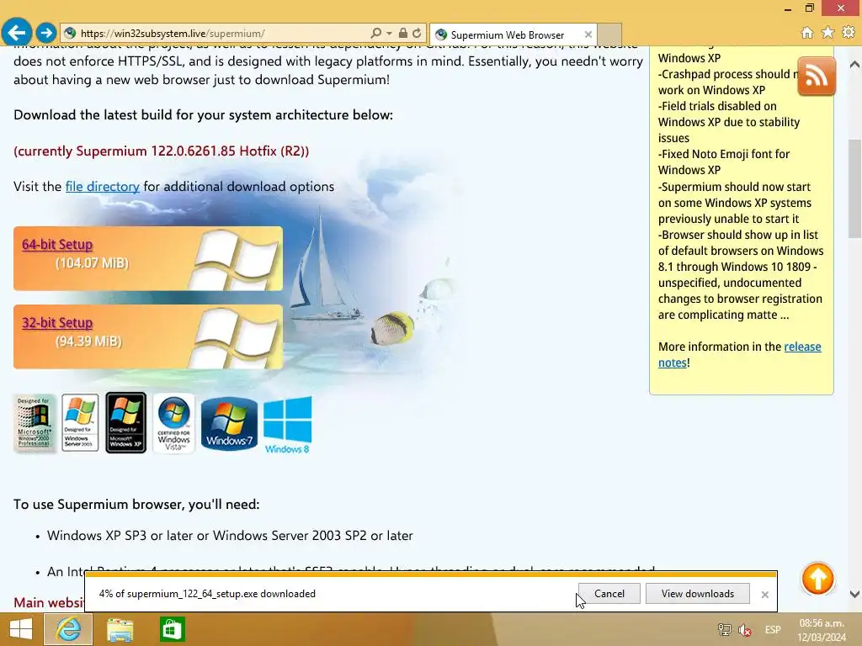Click the Windows 2000 Professional badge
The width and height of the screenshot is (862, 646).
click(35, 422)
